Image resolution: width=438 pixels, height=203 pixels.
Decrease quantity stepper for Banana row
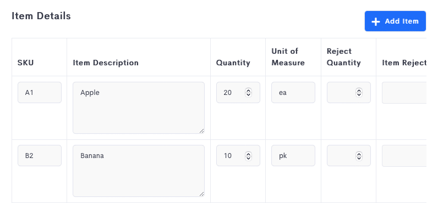click(248, 158)
